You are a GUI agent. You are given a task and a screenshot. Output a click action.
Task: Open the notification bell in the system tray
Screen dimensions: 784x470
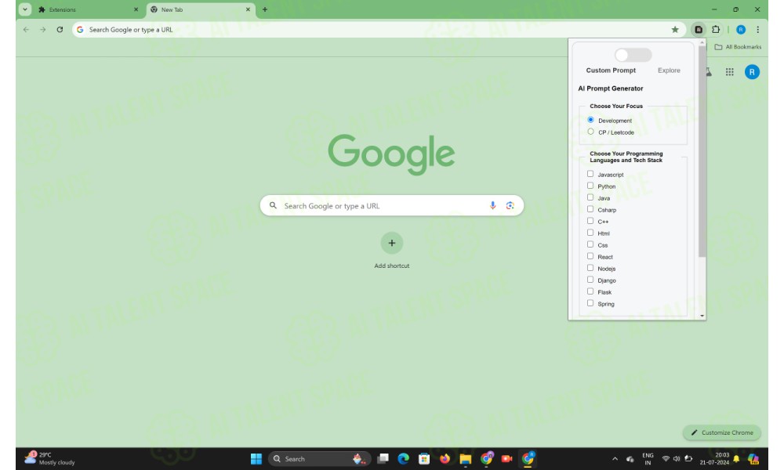click(736, 458)
